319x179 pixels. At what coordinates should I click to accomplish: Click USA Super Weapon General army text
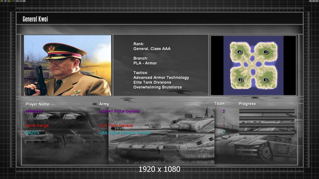pyautogui.click(x=125, y=133)
